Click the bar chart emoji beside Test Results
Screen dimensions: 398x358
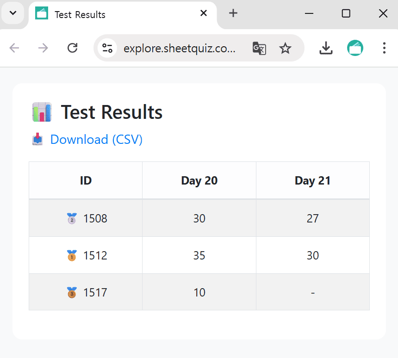[x=42, y=112]
